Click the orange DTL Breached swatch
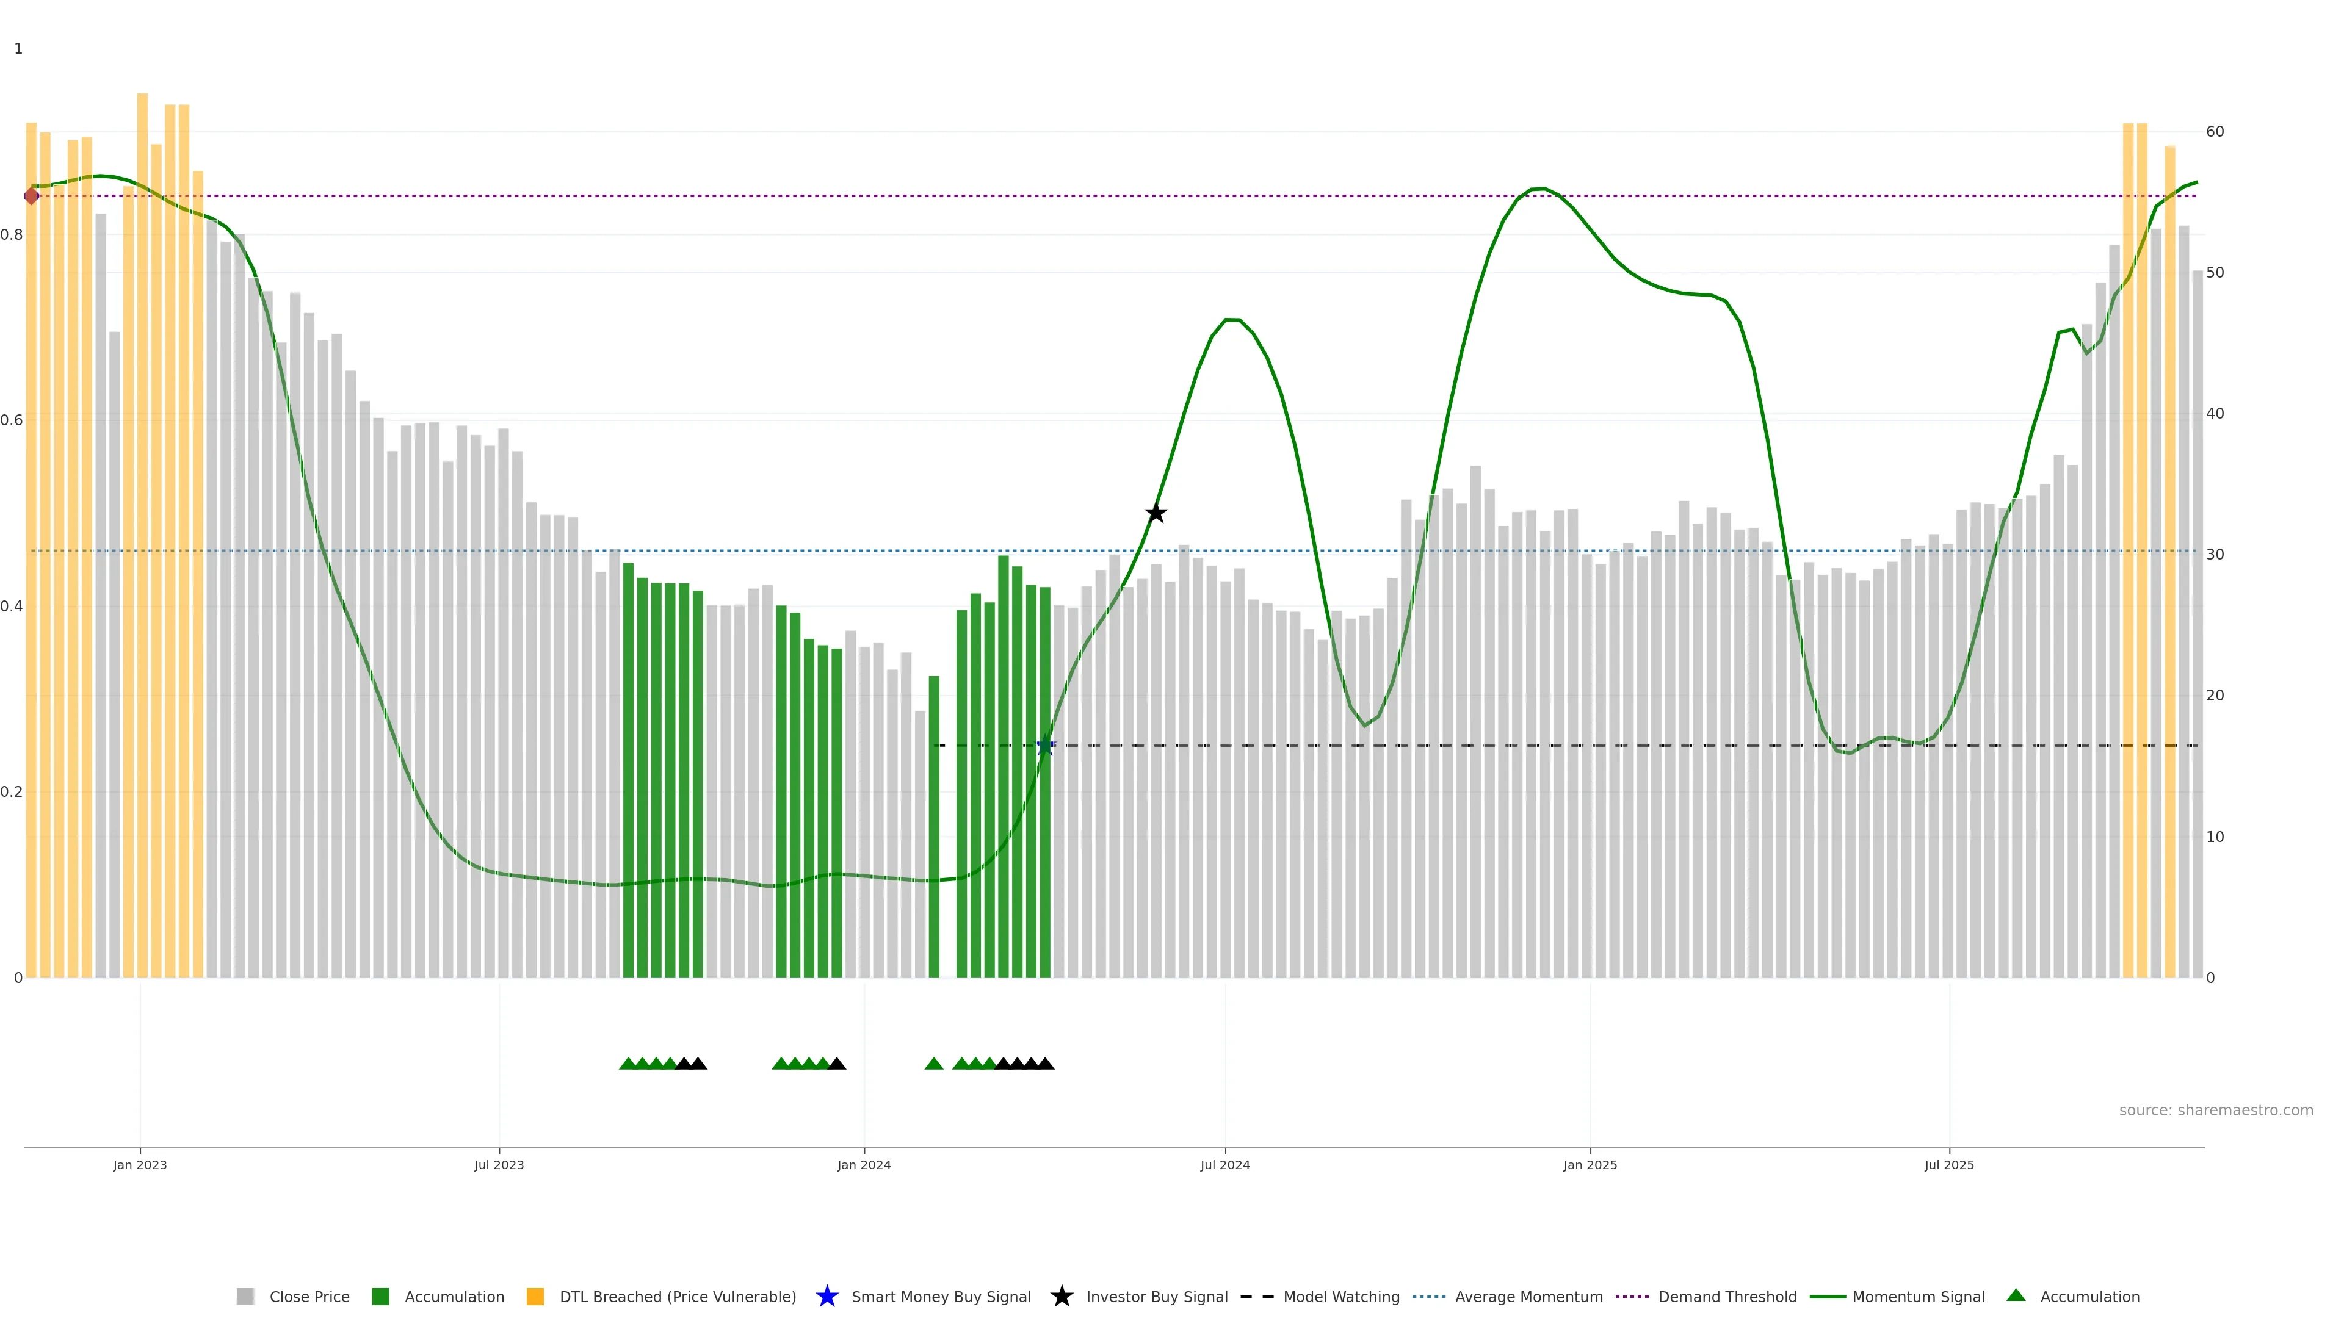Image resolution: width=2344 pixels, height=1318 pixels. pos(535,1296)
